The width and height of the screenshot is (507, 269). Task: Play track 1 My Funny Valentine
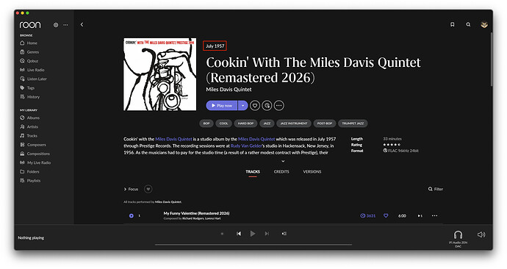click(x=132, y=215)
